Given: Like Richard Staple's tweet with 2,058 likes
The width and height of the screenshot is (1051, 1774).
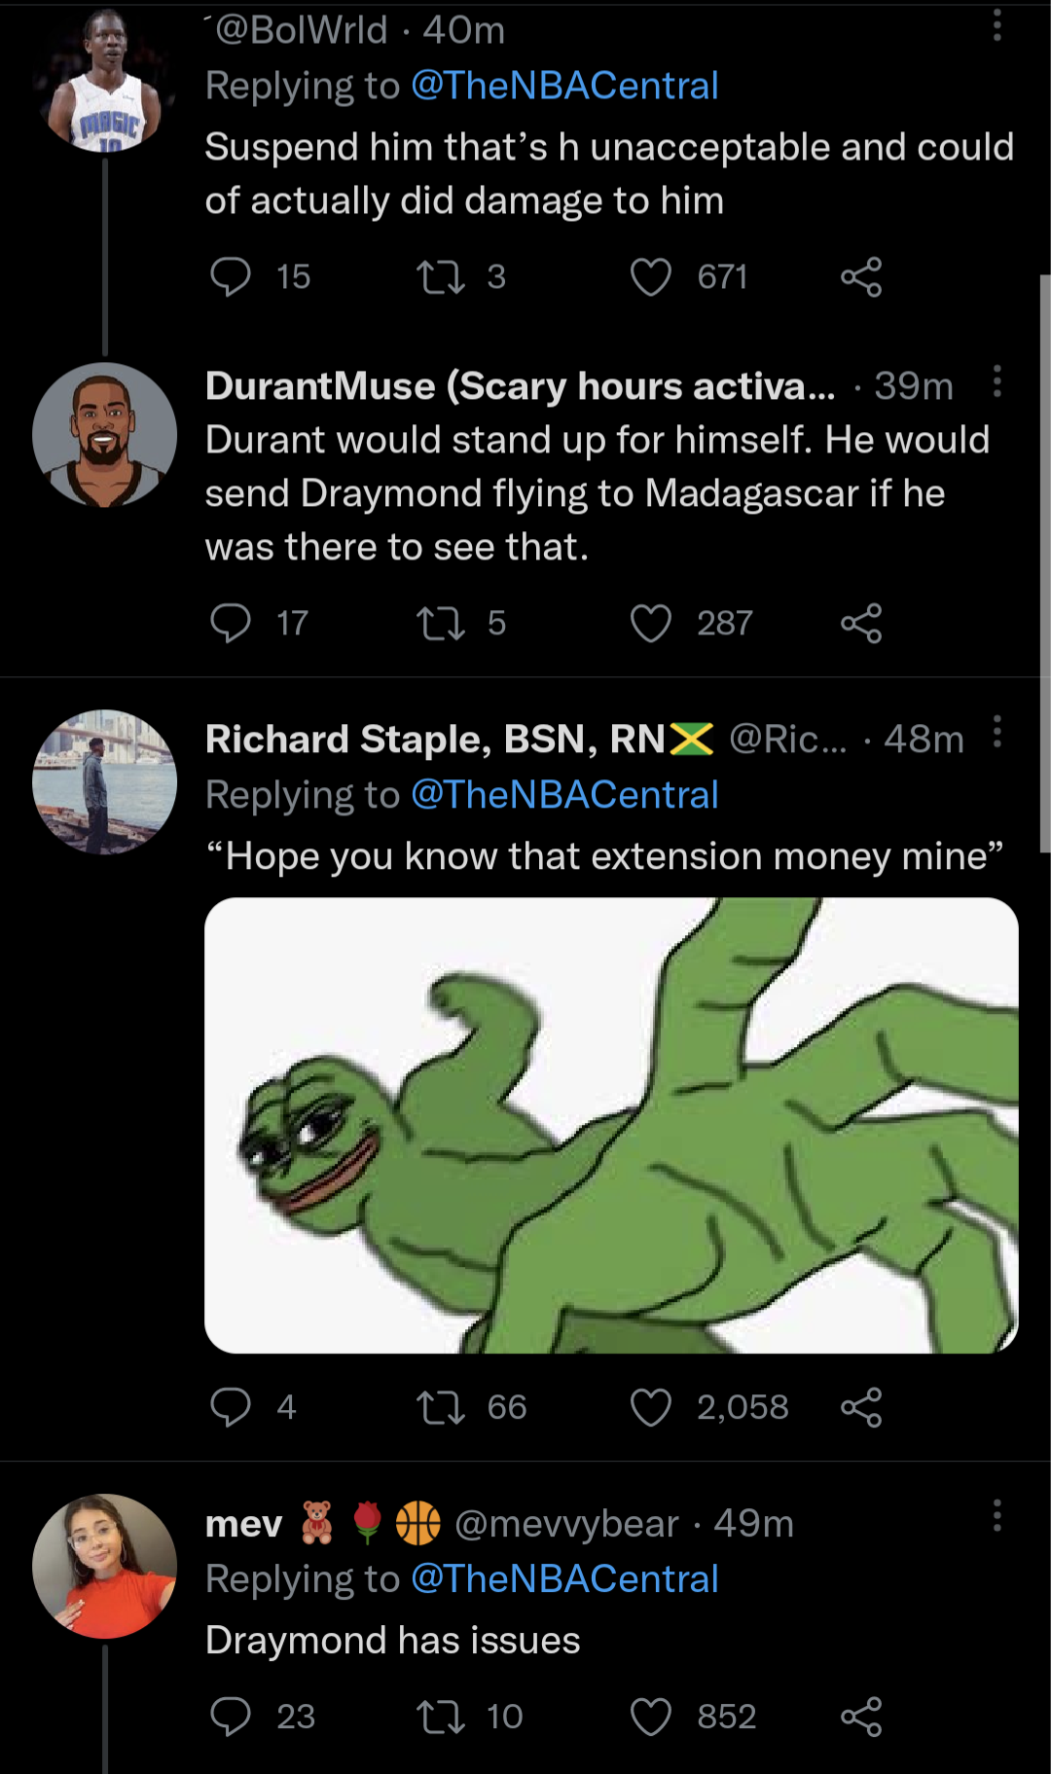Looking at the screenshot, I should point(651,1407).
